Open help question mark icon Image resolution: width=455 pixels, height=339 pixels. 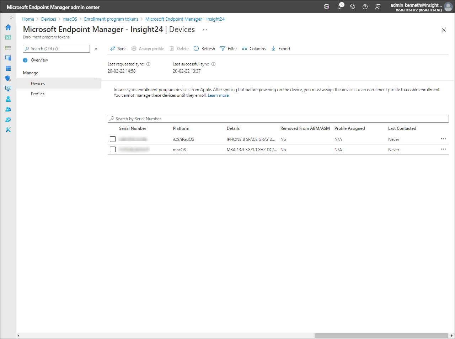(365, 7)
